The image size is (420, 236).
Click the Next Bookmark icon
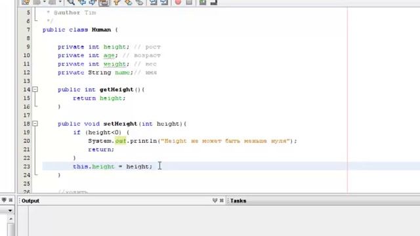[x=129, y=3]
